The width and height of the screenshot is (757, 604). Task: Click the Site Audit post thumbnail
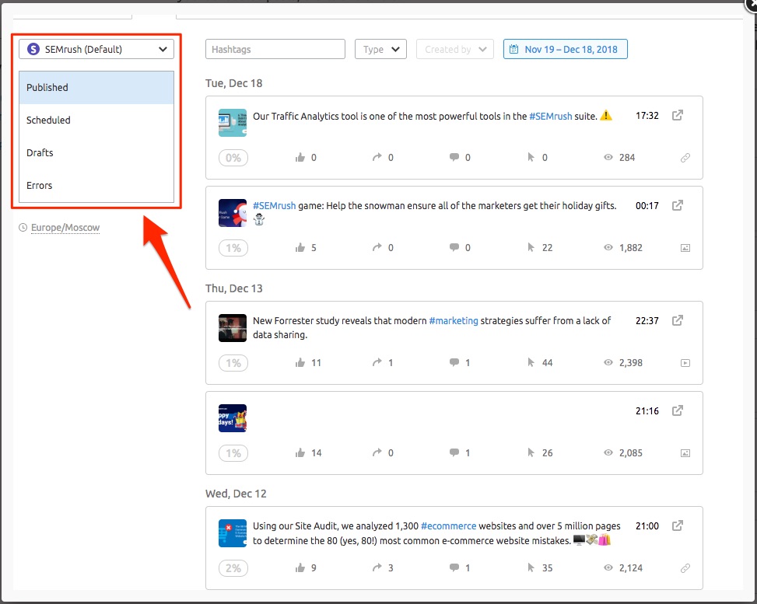point(233,533)
